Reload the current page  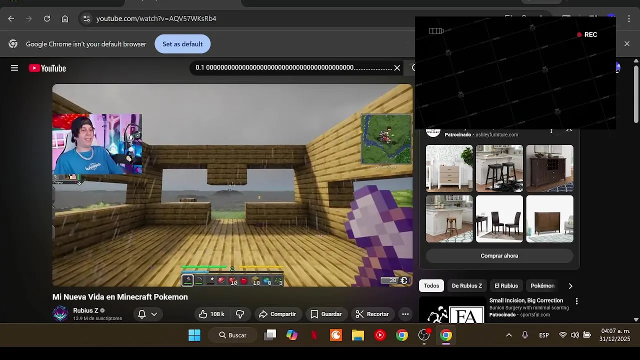[47, 18]
